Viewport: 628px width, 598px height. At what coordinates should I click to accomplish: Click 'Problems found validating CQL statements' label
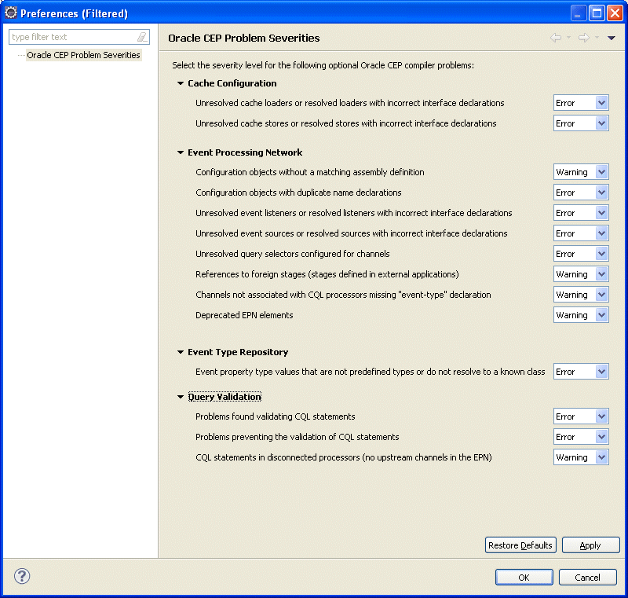coord(276,416)
